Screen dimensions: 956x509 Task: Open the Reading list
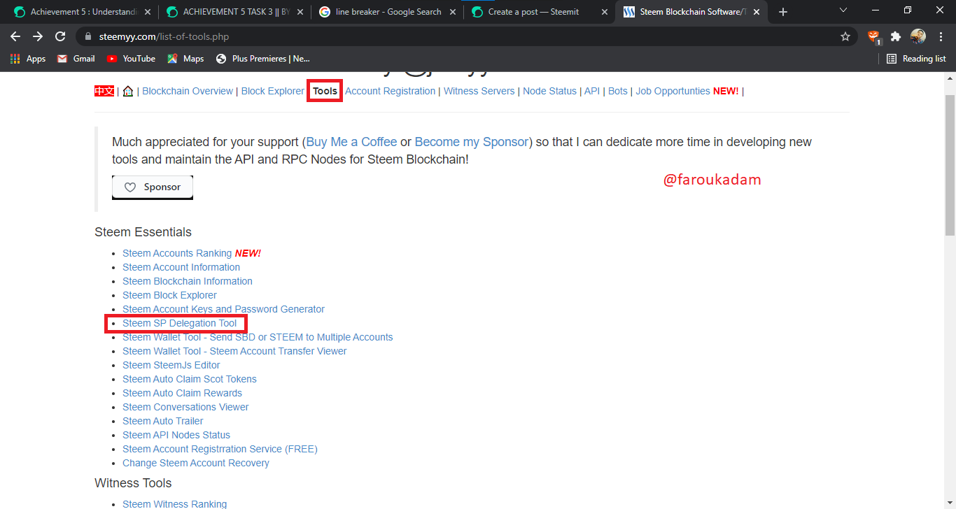coord(916,59)
